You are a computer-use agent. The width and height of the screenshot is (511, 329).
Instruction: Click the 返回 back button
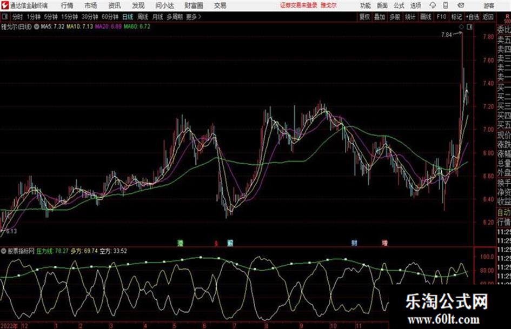tap(488, 17)
